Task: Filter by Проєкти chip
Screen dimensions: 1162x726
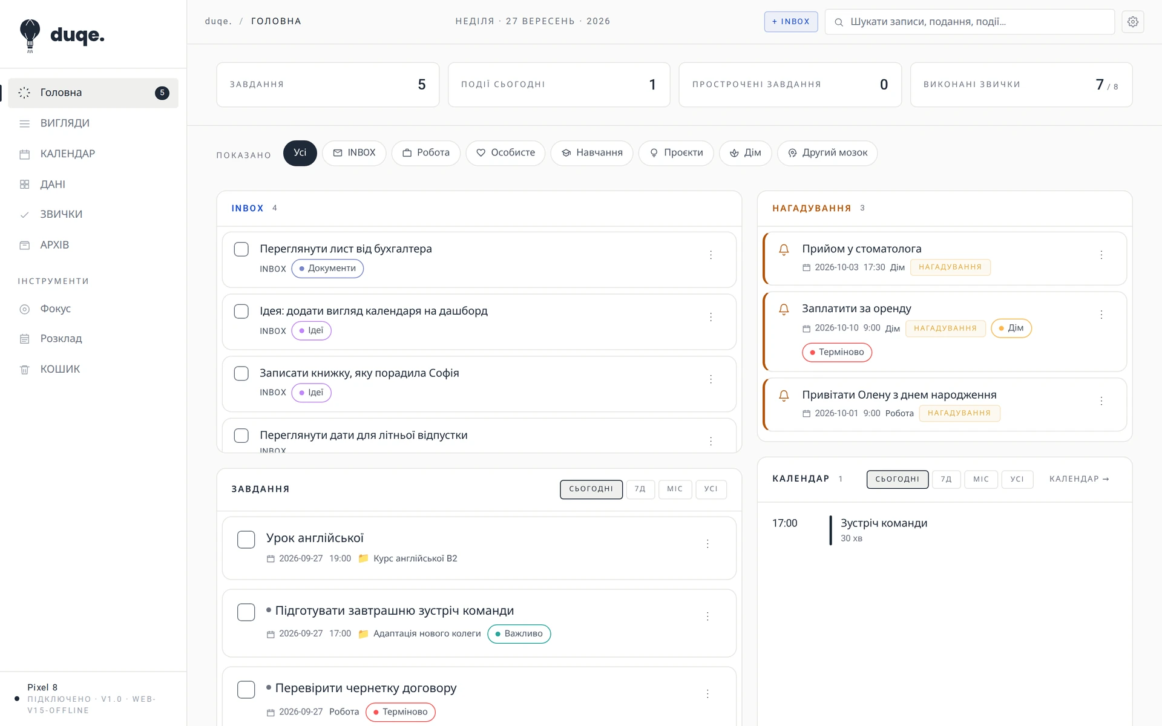Action: point(676,153)
